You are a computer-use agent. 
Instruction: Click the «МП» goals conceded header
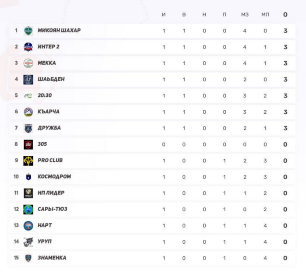(x=265, y=14)
